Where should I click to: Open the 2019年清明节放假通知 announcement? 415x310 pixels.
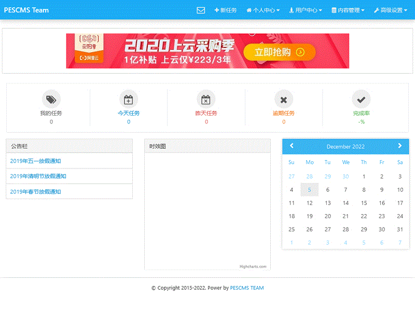tap(38, 176)
